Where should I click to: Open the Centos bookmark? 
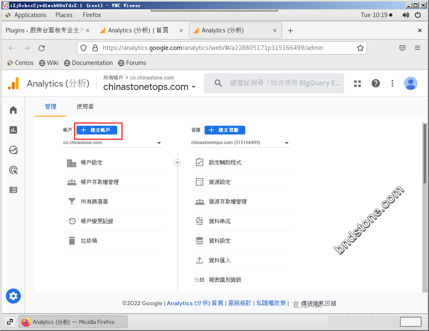[x=20, y=63]
